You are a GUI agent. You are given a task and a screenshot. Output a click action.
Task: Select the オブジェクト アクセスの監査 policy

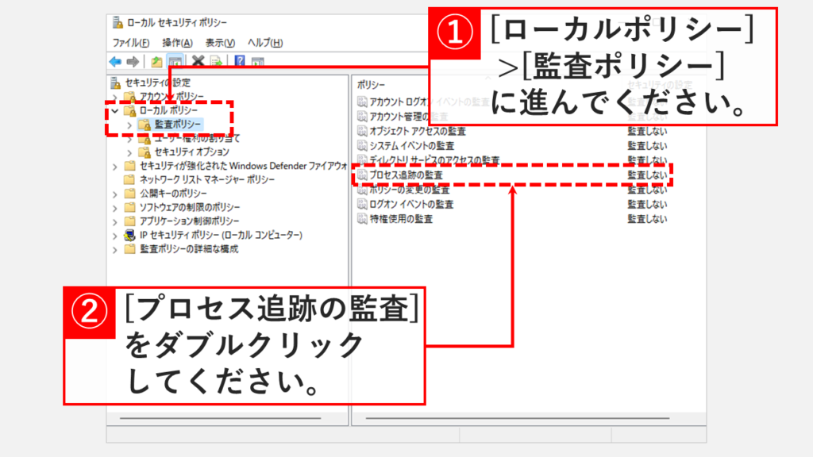click(417, 131)
